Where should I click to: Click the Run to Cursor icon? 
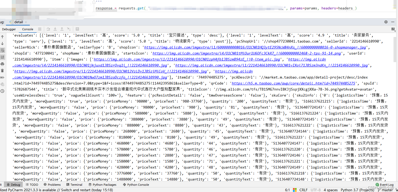pyautogui.click(x=69, y=29)
